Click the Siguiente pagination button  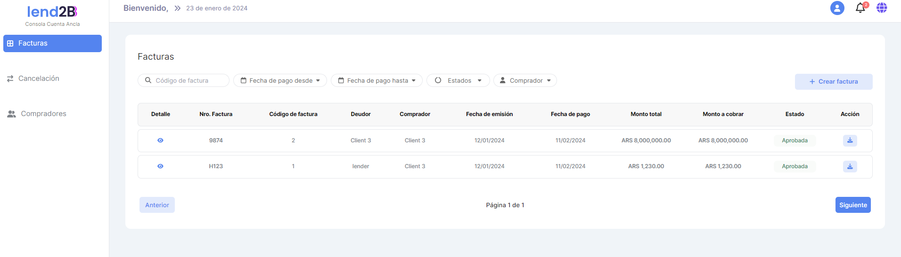tap(852, 205)
